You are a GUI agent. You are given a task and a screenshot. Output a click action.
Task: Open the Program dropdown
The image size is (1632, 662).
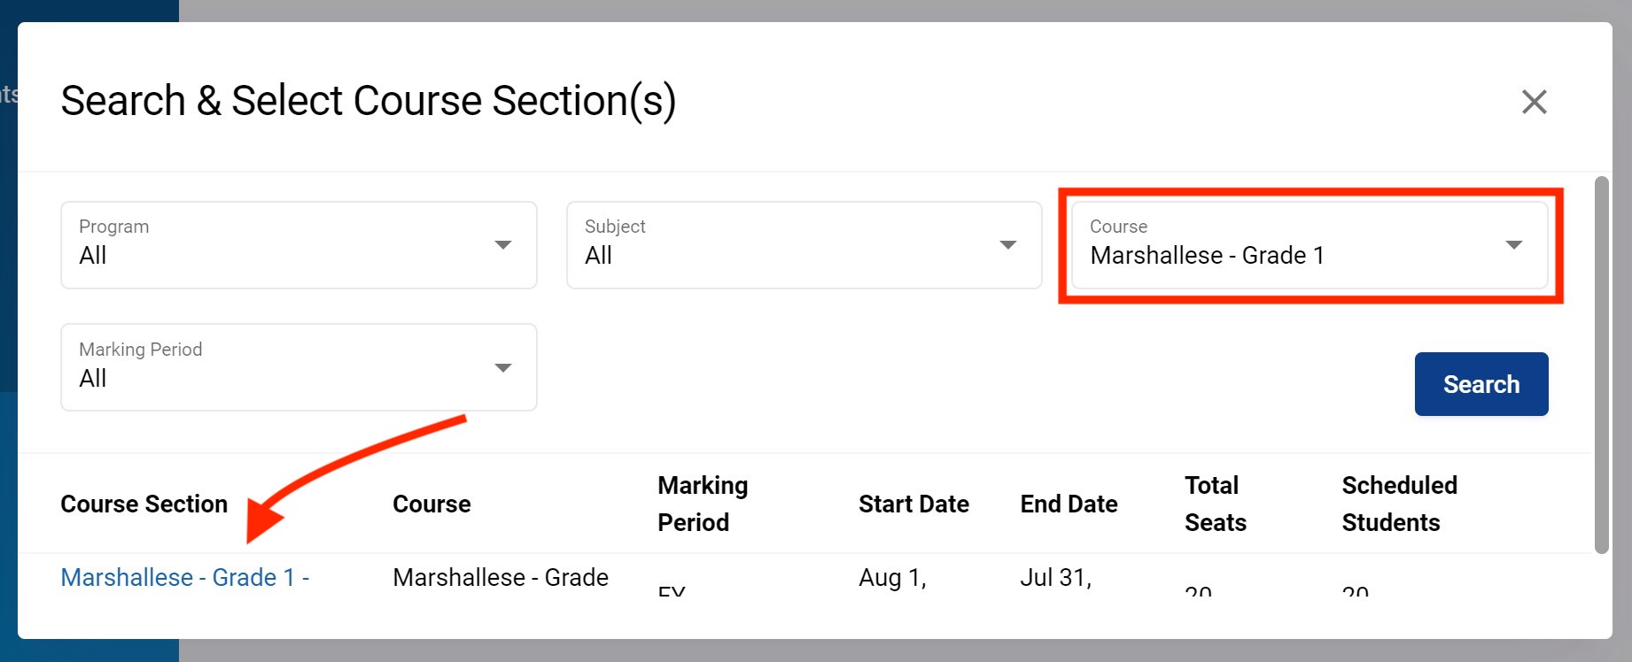(x=299, y=245)
